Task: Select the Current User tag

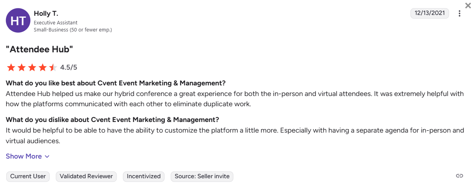Action: coord(28,176)
